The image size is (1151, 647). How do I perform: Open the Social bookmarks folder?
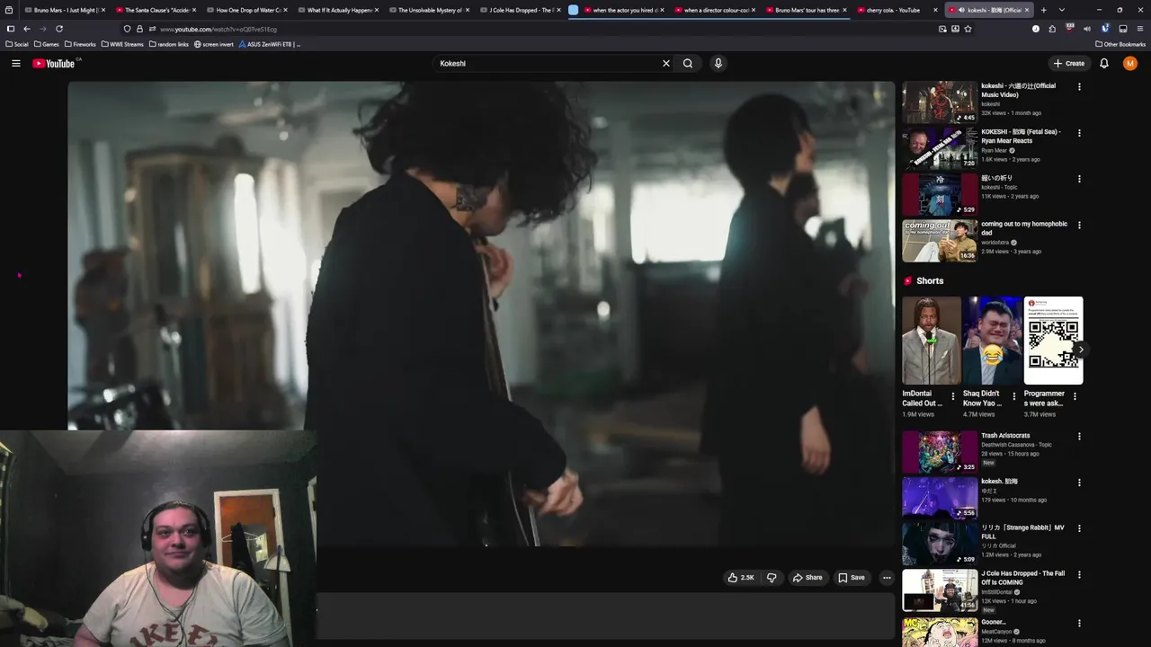[18, 44]
